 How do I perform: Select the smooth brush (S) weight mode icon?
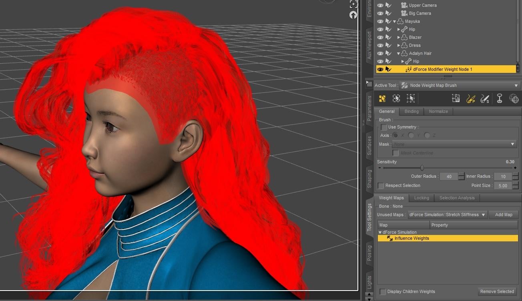click(485, 98)
